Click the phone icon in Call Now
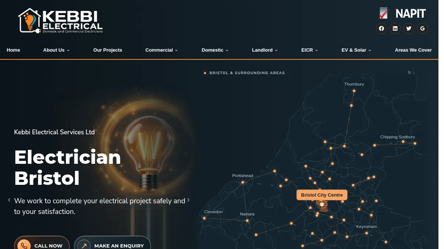This screenshot has height=249, width=444. coord(24,246)
